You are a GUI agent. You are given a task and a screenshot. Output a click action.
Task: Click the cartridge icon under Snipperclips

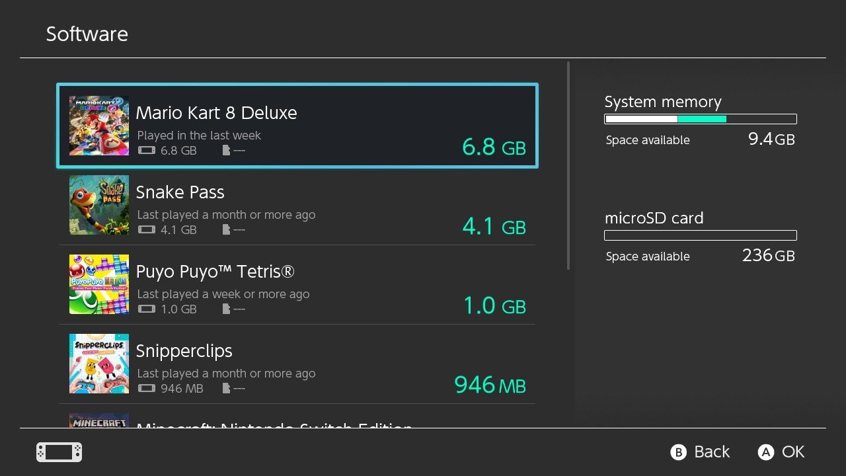146,388
